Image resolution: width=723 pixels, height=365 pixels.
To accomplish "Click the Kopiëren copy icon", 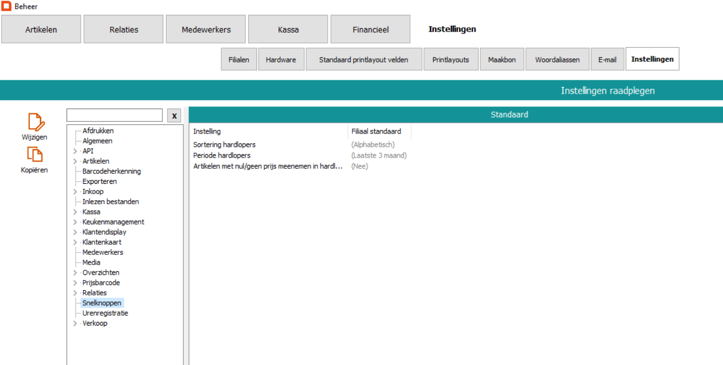I will 35,155.
